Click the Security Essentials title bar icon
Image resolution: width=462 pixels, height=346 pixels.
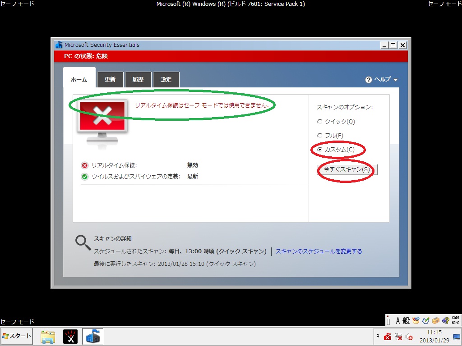tap(59, 45)
